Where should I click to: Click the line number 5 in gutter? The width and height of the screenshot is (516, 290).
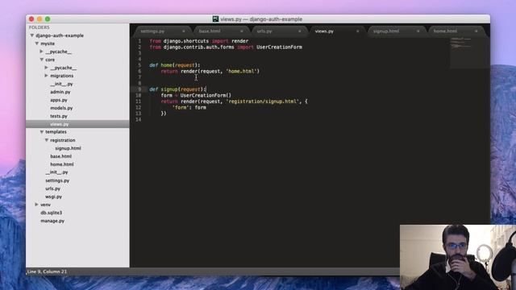tap(139, 65)
